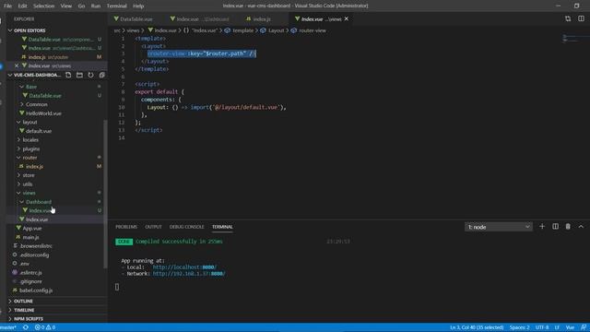The image size is (590, 332).
Task: Click the feedback icon at the status bar end
Action: [x=584, y=327]
